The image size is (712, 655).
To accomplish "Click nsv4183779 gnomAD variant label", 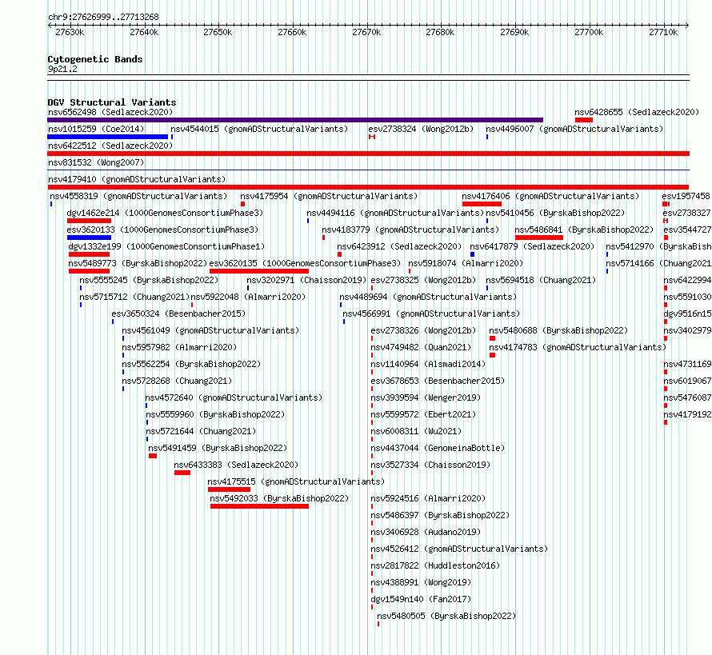I will pyautogui.click(x=410, y=230).
